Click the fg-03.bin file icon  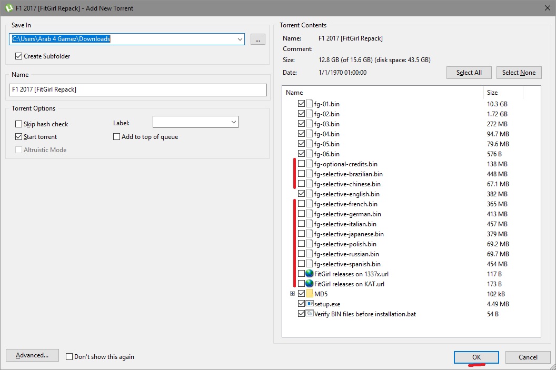pos(310,124)
